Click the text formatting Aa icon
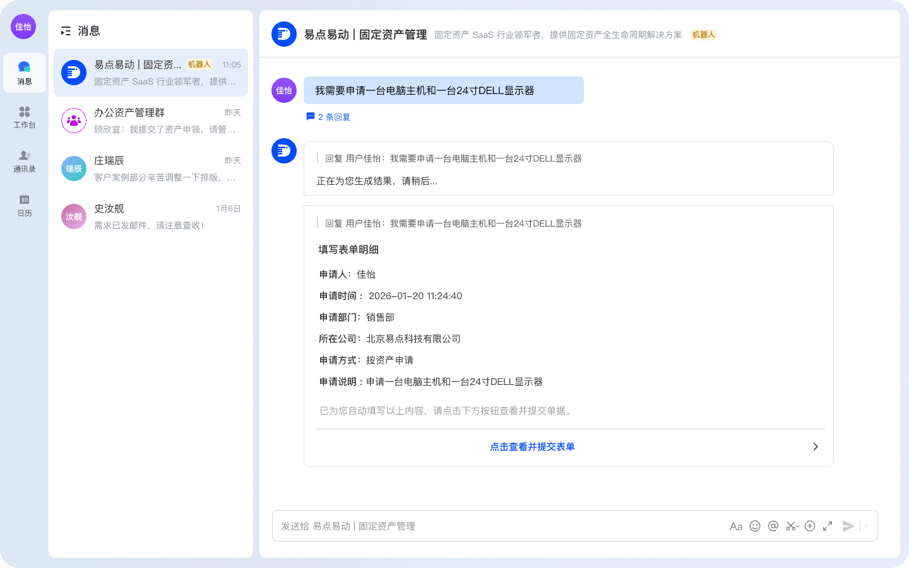Image resolution: width=909 pixels, height=568 pixels. (735, 526)
